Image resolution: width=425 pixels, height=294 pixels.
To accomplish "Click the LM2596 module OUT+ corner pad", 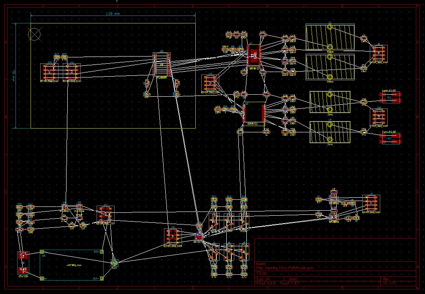I will (102, 252).
